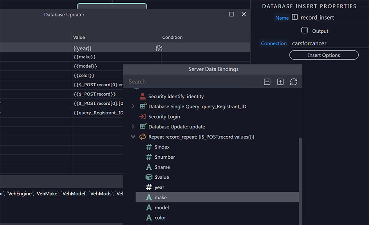
Task: Open the Insert Options dialog
Action: pyautogui.click(x=324, y=55)
